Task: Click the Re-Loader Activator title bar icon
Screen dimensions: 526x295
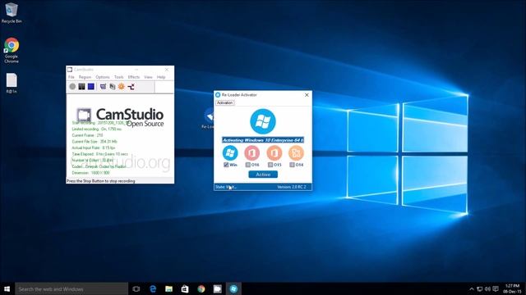Action: 218,95
